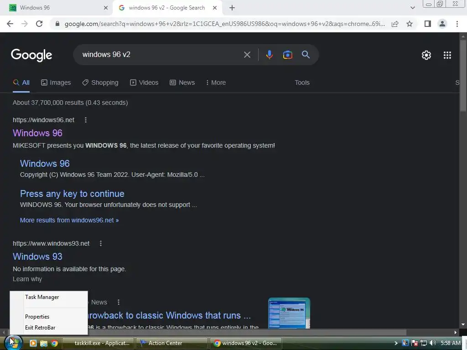Expand hidden tray icons arrow
467x350 pixels.
click(x=396, y=343)
